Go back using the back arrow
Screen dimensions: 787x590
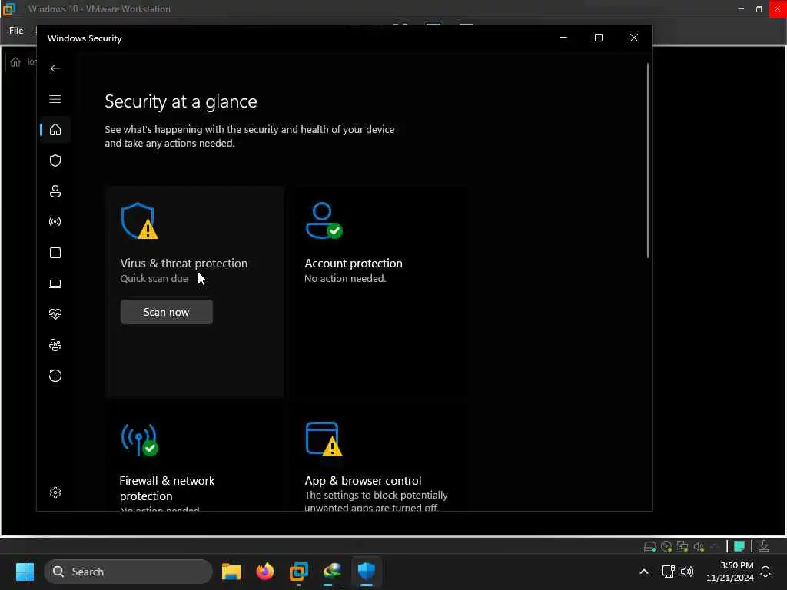(55, 68)
